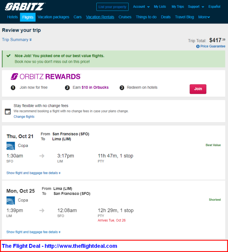The height and width of the screenshot is (252, 228).
Task: Click the Copa airline logo for Oct 21
Action: coord(11,146)
